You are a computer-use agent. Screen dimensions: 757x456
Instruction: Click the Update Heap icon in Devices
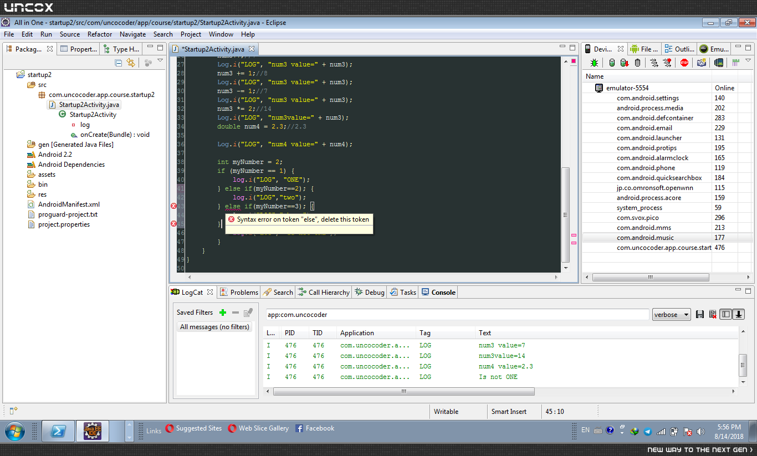pyautogui.click(x=611, y=63)
